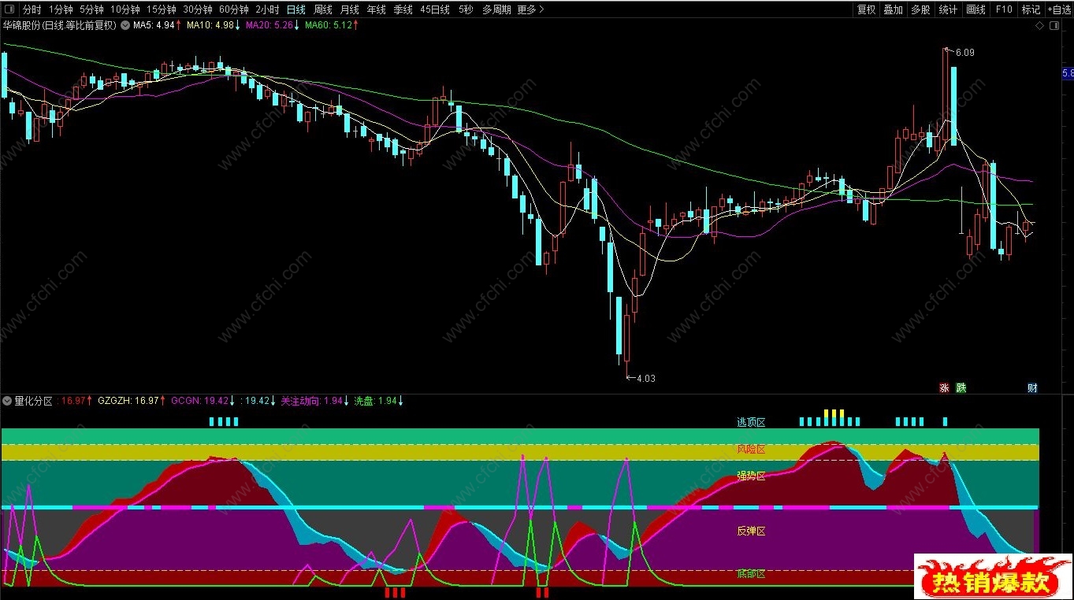Image resolution: width=1074 pixels, height=600 pixels.
Task: Select the 2小时 period tab
Action: [x=267, y=9]
